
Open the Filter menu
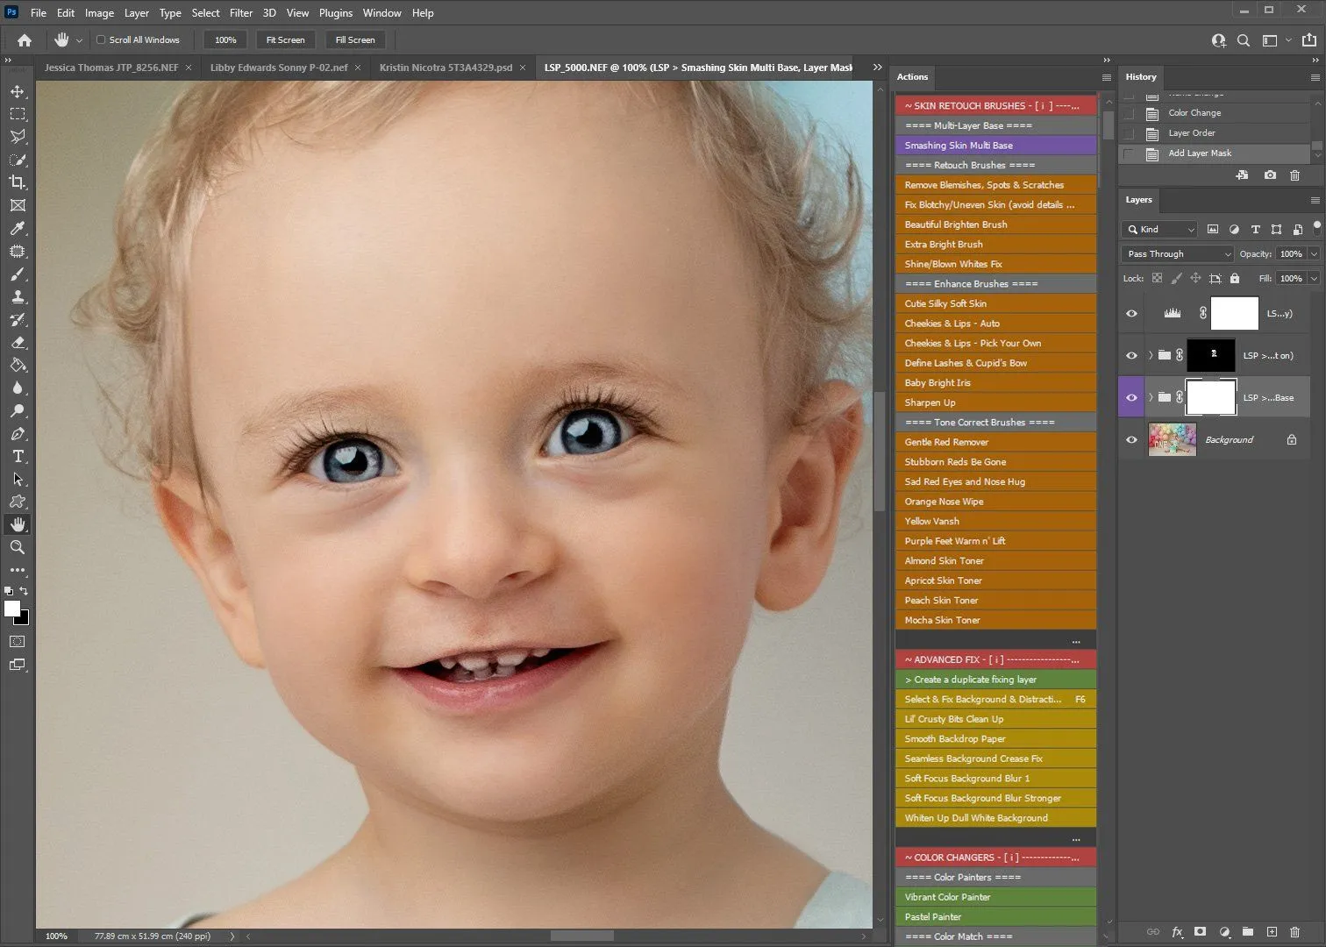coord(241,13)
